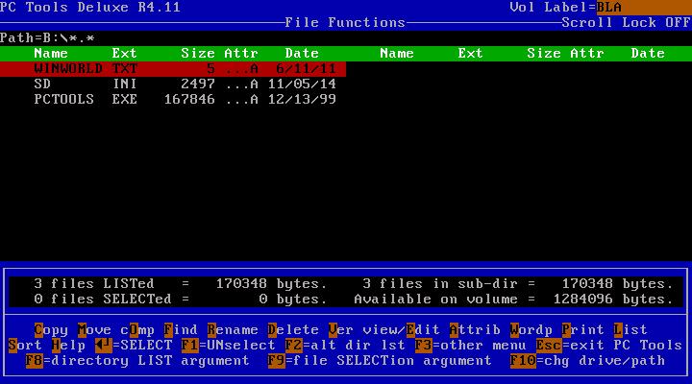Click Esc=exit PC Tools

coord(608,345)
